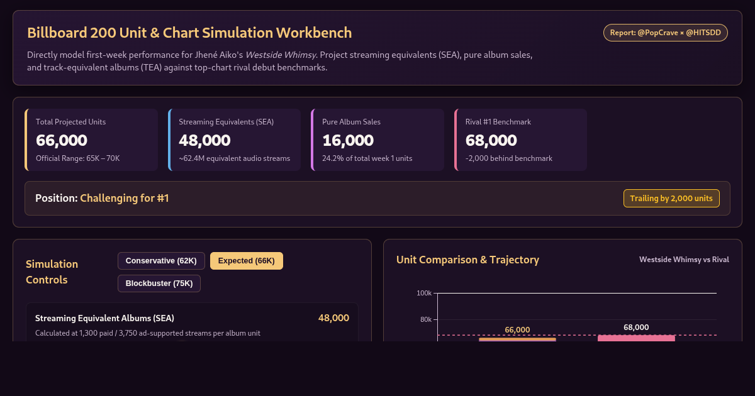Select the "Westside Whimsy vs Rival" chart subtitle

pos(684,260)
